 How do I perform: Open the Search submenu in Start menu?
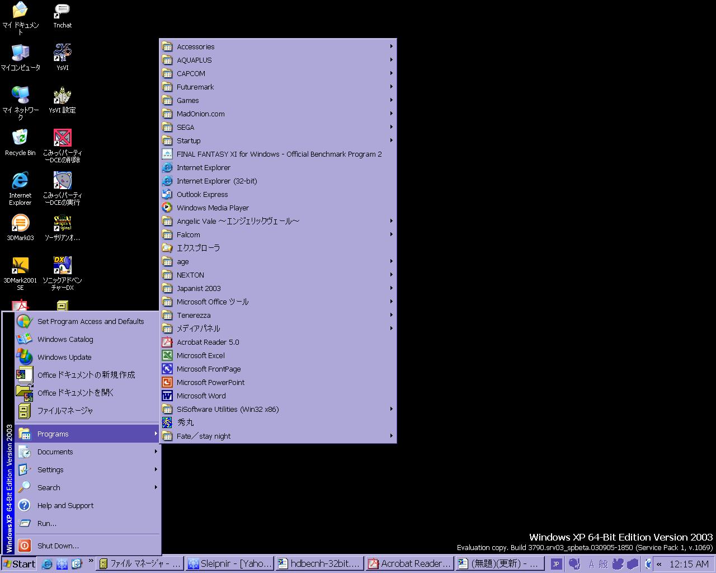pos(88,487)
